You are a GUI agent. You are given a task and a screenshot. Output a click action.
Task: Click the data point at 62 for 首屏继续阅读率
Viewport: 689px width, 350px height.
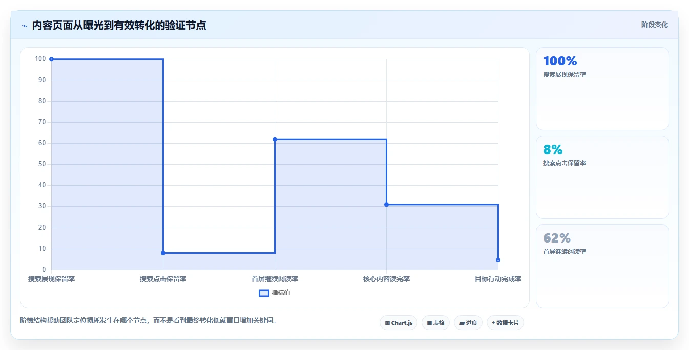tap(275, 139)
